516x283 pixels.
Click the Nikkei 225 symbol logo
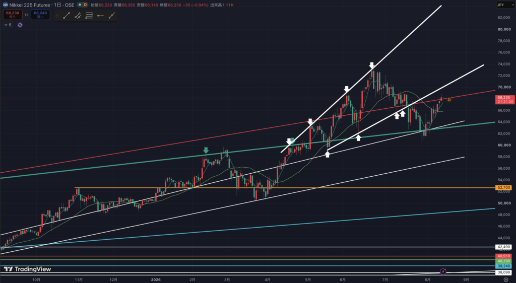5,5
